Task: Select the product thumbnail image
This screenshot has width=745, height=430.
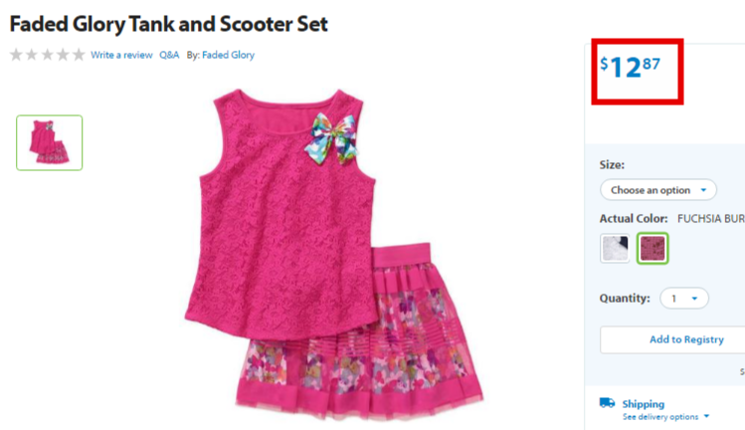Action: 50,142
